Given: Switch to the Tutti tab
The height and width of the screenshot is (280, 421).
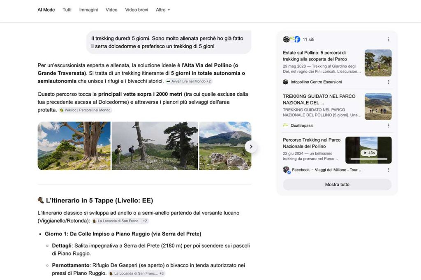Looking at the screenshot, I should 67,10.
